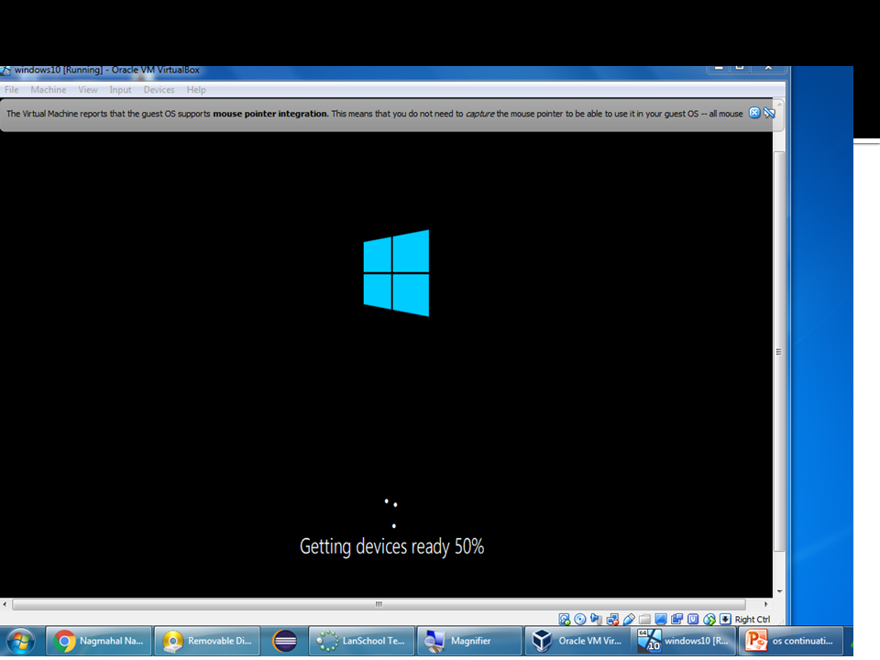Screen dimensions: 880x660
Task: Select the mouse integration status icon
Action: tap(724, 619)
